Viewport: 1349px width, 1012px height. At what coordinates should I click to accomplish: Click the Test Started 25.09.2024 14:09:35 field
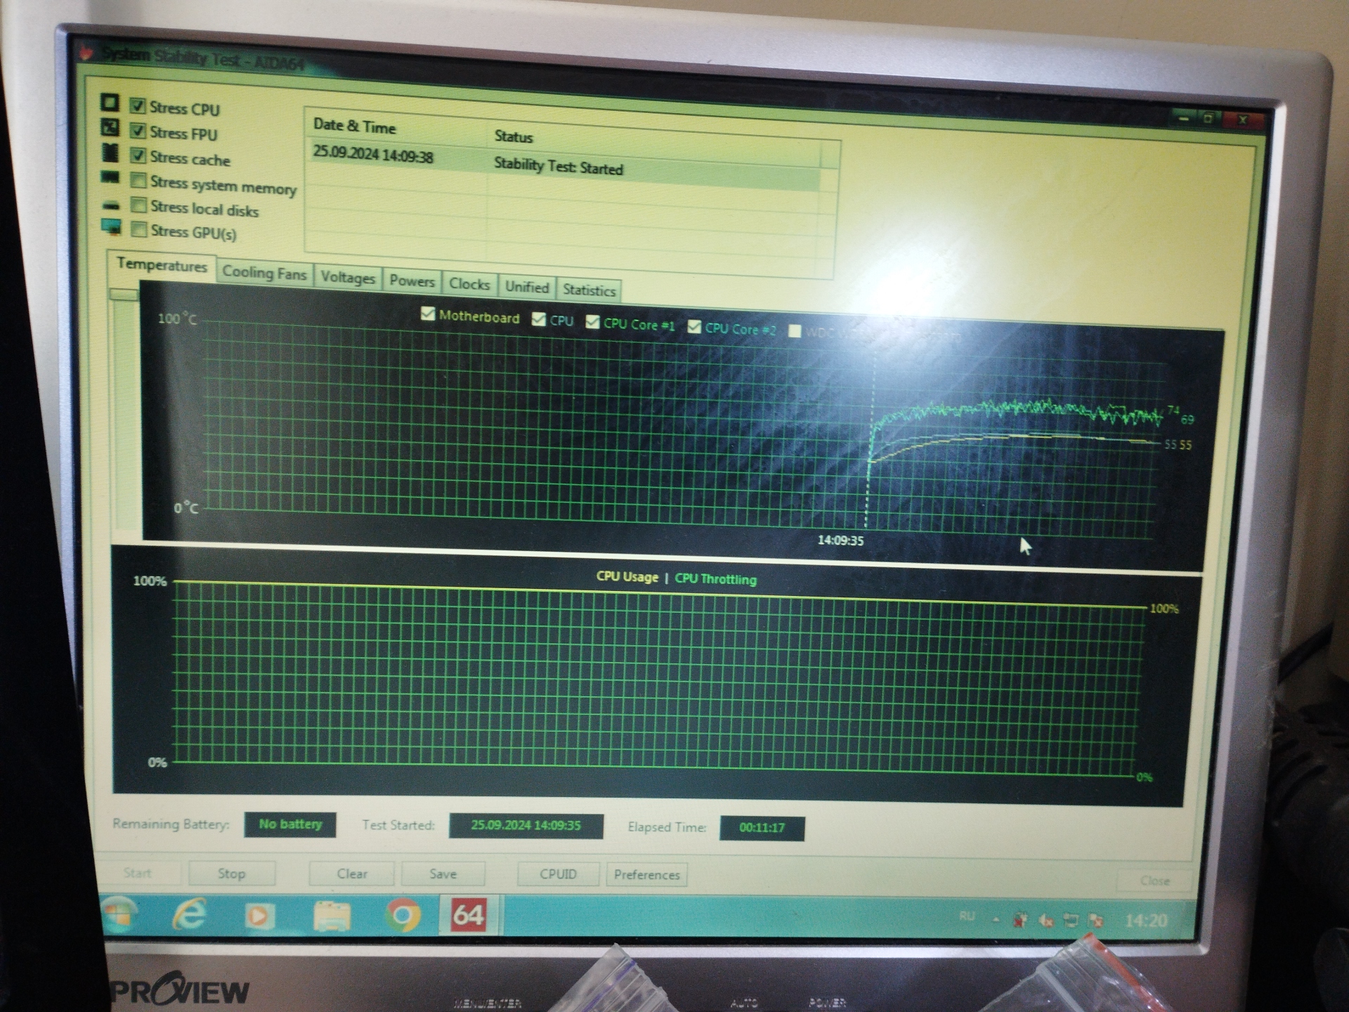pyautogui.click(x=526, y=826)
